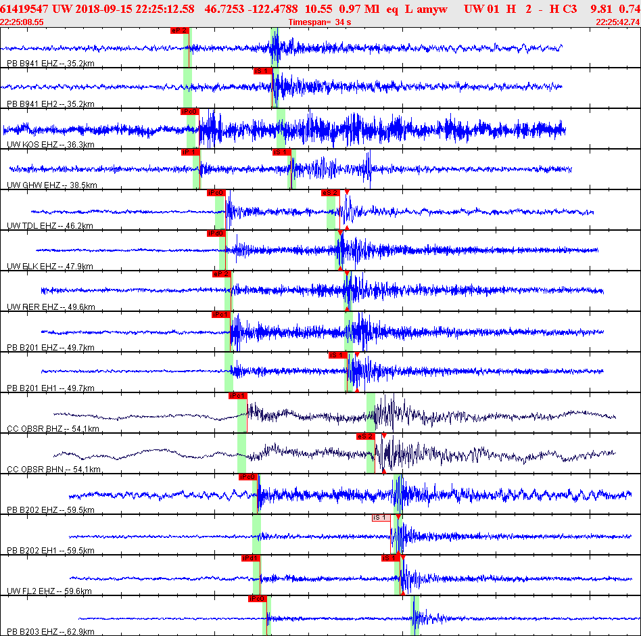Click the iS 1 pick on B201 EH1
Viewport: 641px width, 636px height.
[x=337, y=355]
